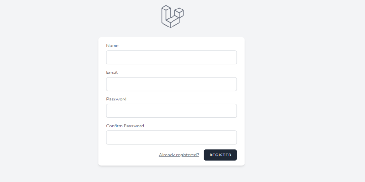Open the Already registered? link
Screen dimensions: 365x182
click(x=179, y=155)
